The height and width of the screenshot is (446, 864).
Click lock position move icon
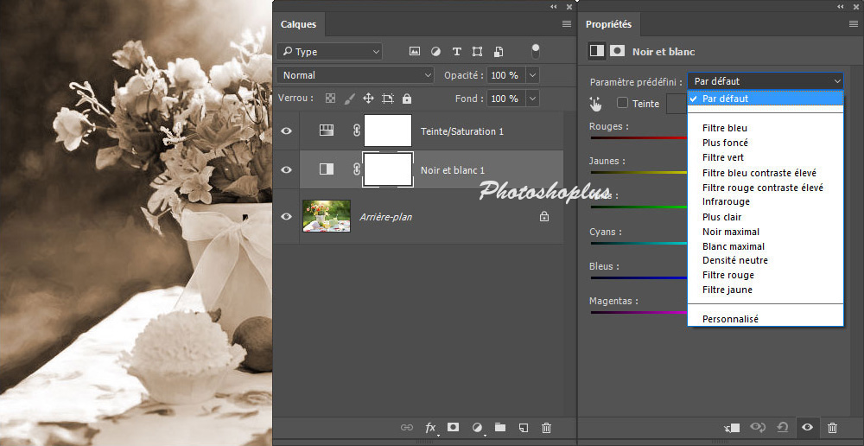click(x=368, y=99)
